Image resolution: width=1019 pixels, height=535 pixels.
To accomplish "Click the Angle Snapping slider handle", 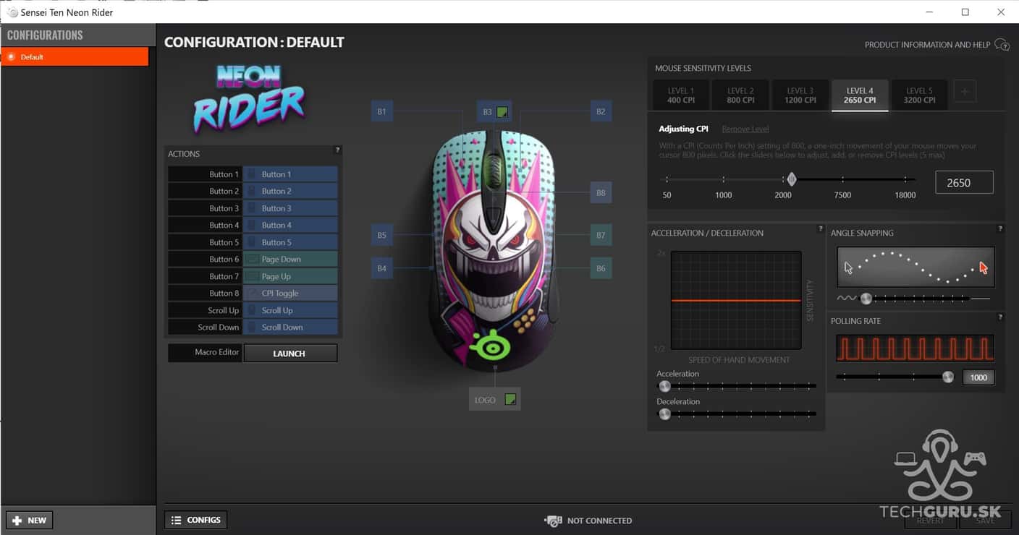I will (866, 298).
